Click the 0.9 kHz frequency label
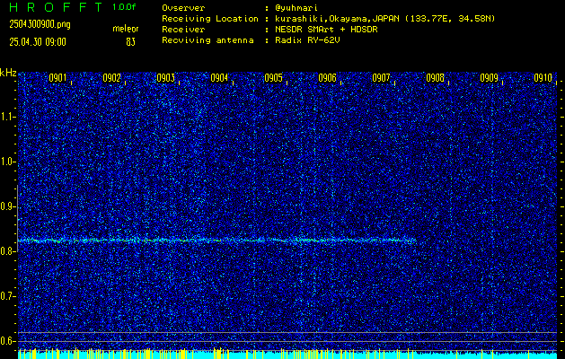The width and height of the screenshot is (565, 359). tap(7, 206)
